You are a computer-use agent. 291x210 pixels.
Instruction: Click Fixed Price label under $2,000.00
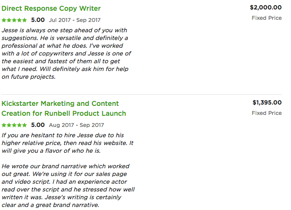point(266,18)
